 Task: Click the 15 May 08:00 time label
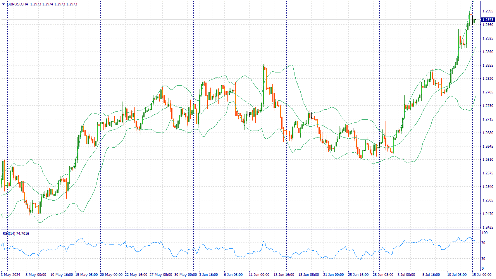(x=86, y=275)
